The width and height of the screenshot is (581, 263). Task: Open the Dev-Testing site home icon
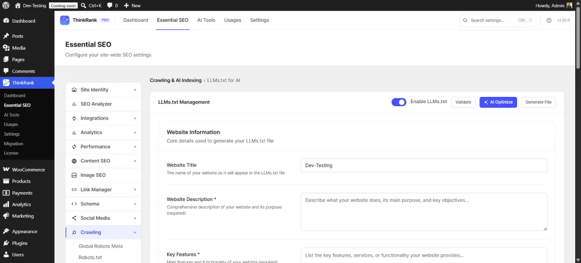point(18,5)
